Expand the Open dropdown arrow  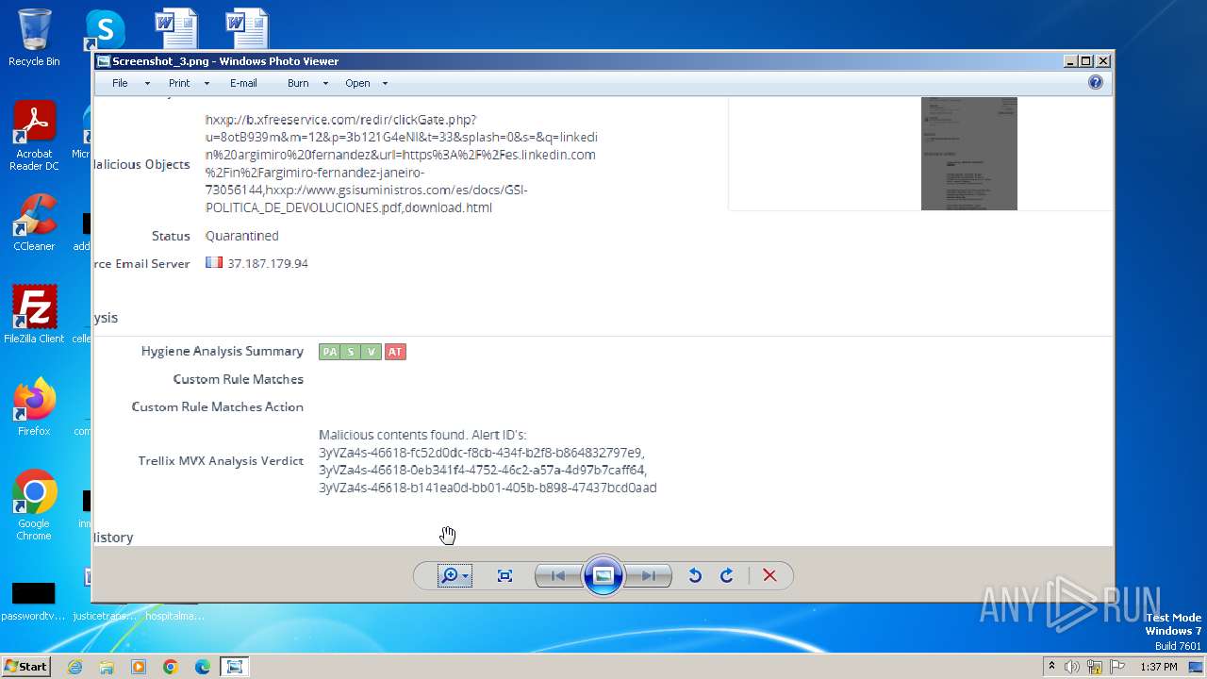coord(385,83)
